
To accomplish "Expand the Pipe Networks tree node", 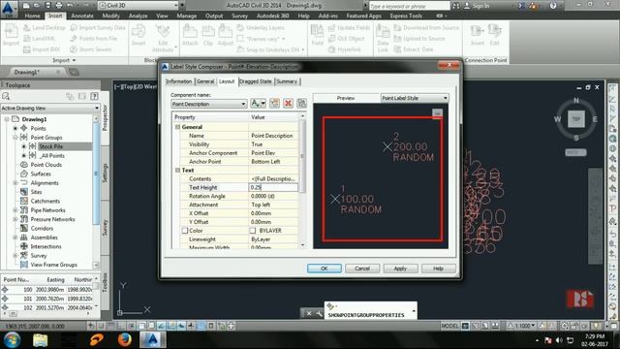I will click(x=15, y=210).
